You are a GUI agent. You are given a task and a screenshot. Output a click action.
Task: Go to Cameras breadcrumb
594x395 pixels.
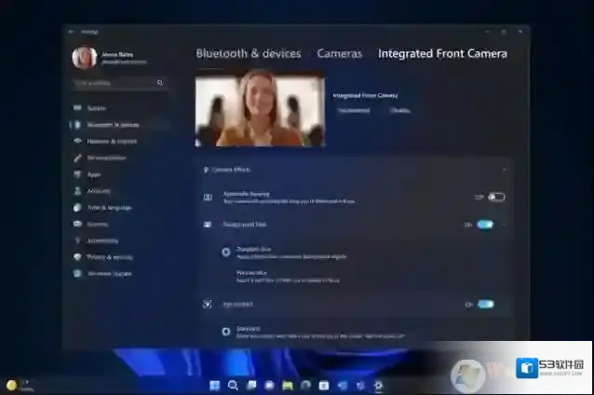coord(339,54)
